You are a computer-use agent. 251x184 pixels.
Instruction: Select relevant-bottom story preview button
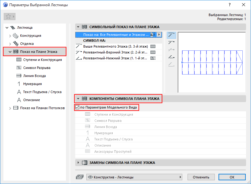pyautogui.click(x=171, y=57)
